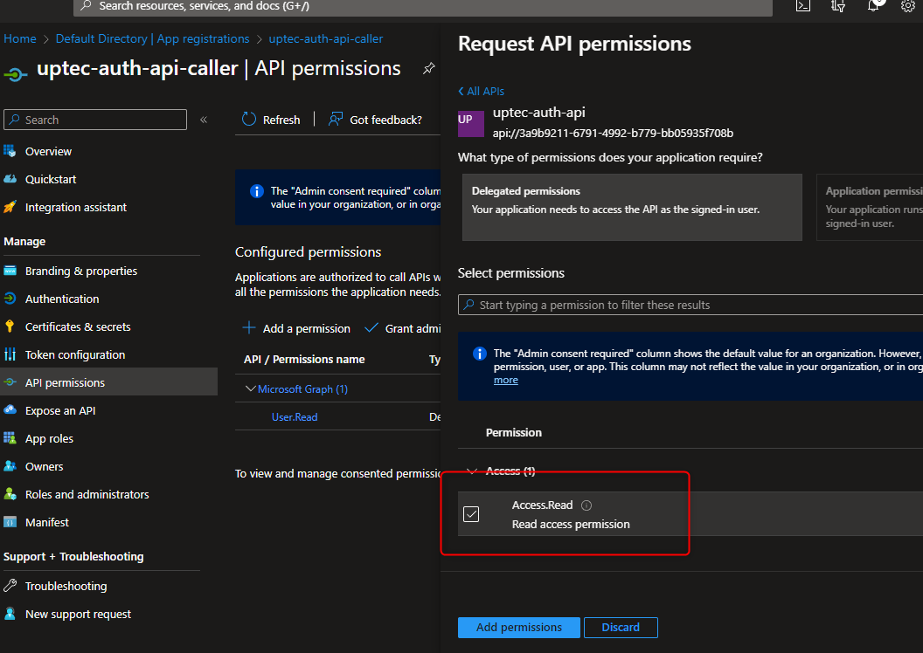Collapse the Access (1) permission group
Viewport: 923px width, 653px height.
coord(473,471)
